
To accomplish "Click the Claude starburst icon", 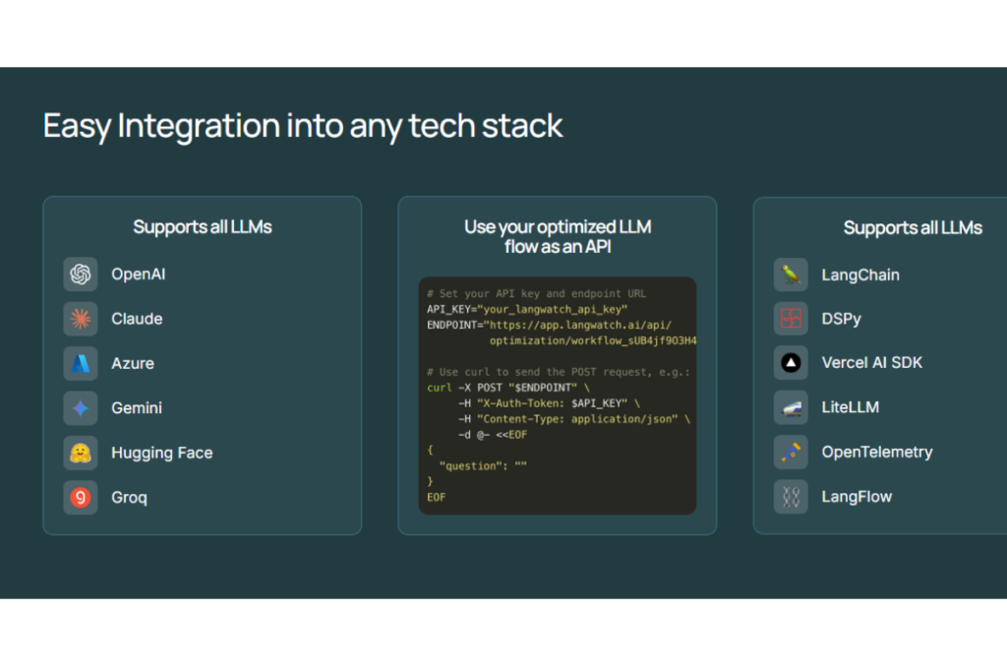I will point(81,319).
